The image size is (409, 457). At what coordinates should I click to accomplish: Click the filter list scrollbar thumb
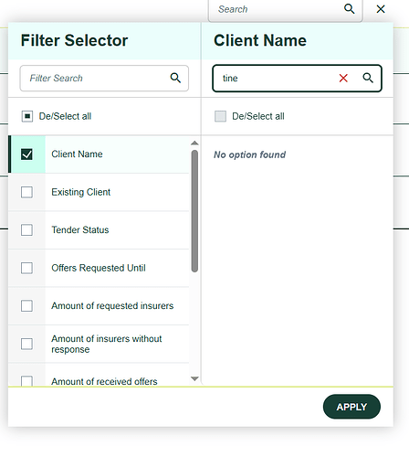pos(194,211)
